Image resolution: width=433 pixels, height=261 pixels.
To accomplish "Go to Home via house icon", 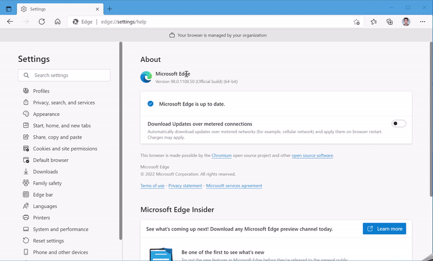I will click(57, 22).
